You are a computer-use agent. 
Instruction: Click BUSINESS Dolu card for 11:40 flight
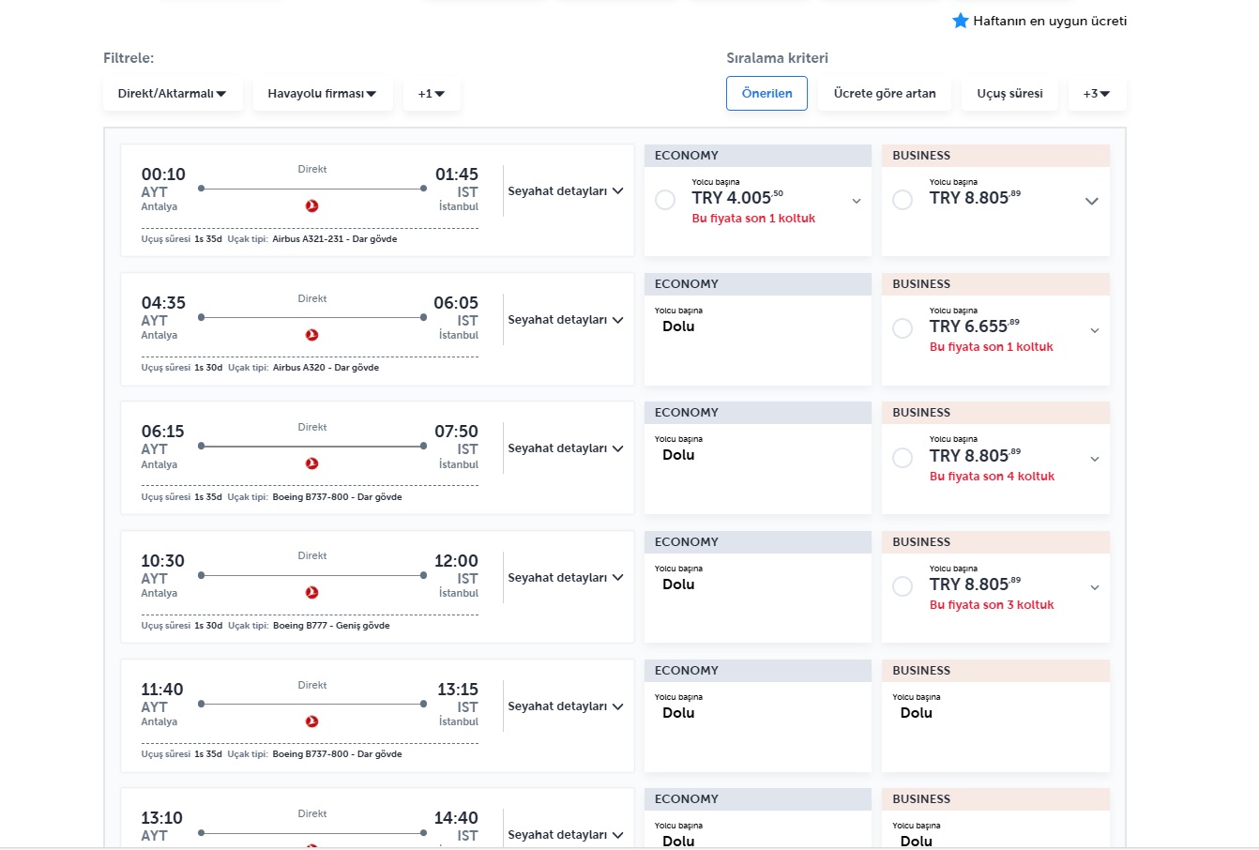pyautogui.click(x=995, y=716)
